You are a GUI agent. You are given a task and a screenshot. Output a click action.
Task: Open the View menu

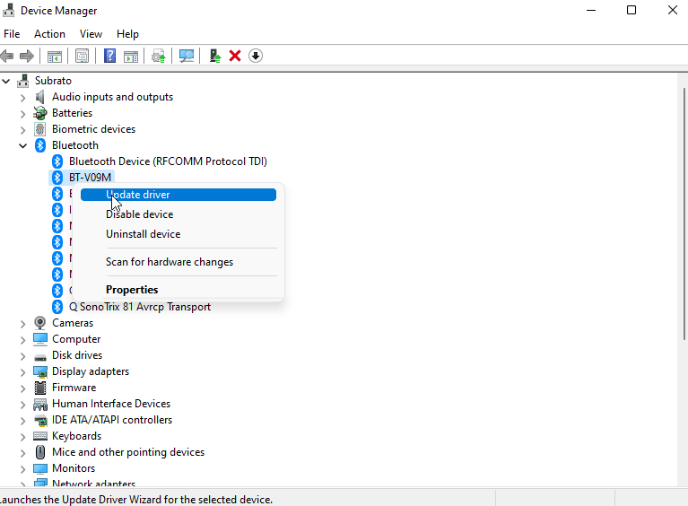(x=91, y=34)
